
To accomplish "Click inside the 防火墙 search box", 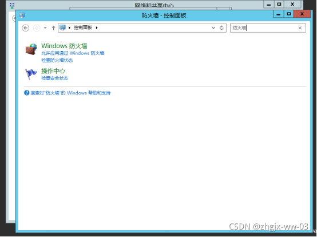I will tap(264, 28).
